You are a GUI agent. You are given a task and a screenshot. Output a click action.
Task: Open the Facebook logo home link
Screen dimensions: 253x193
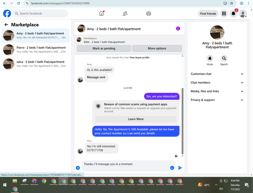pos(7,14)
